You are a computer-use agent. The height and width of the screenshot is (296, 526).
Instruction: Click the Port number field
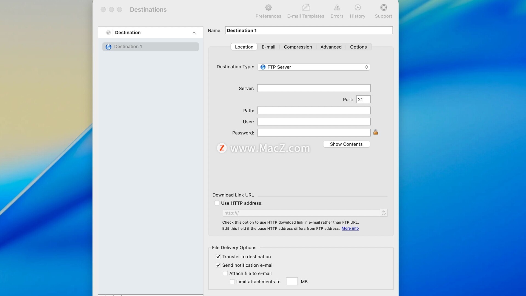click(x=363, y=99)
